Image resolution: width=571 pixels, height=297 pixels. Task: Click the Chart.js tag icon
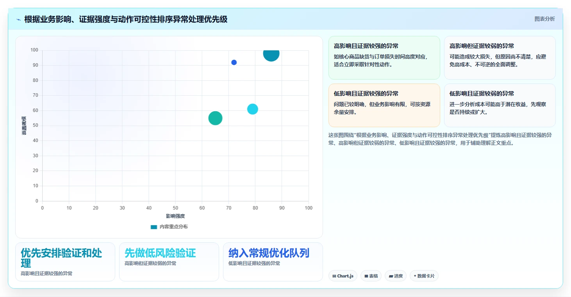tap(334, 276)
